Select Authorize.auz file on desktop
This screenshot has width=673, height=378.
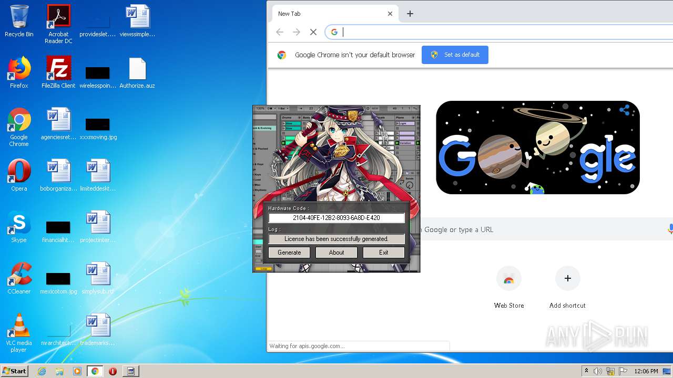coord(137,73)
